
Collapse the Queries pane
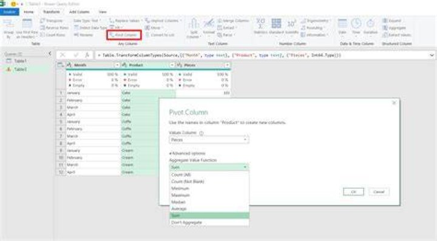(50, 53)
